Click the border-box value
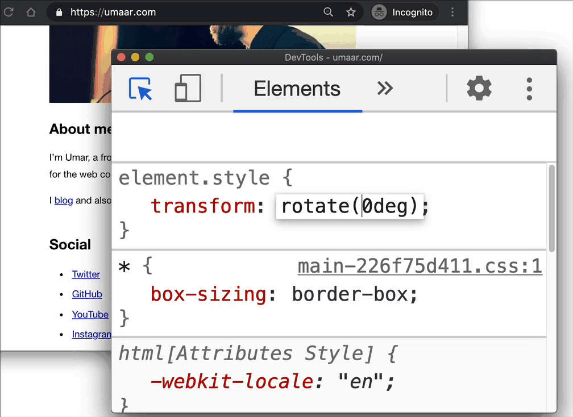 [x=350, y=294]
